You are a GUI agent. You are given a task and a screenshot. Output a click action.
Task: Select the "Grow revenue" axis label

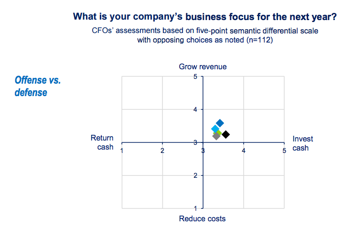coord(203,66)
